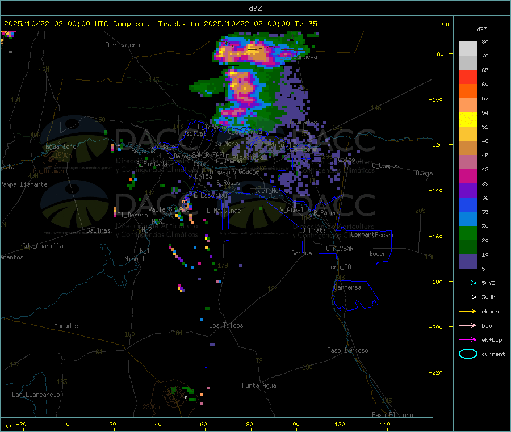
Task: Pick the yellow 51–54 dBZ legend swatch
Action: [x=468, y=120]
